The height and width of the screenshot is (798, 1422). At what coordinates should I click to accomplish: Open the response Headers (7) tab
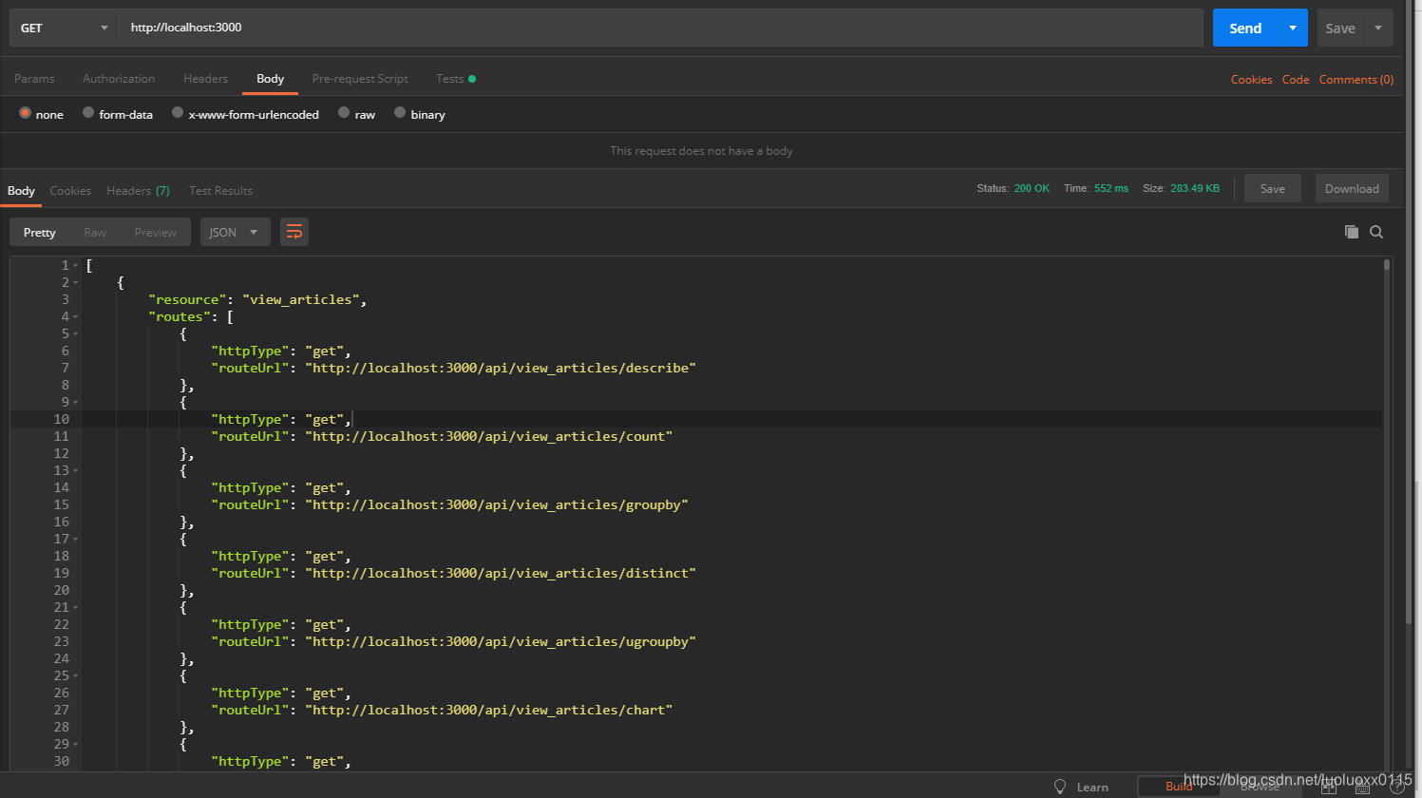138,191
